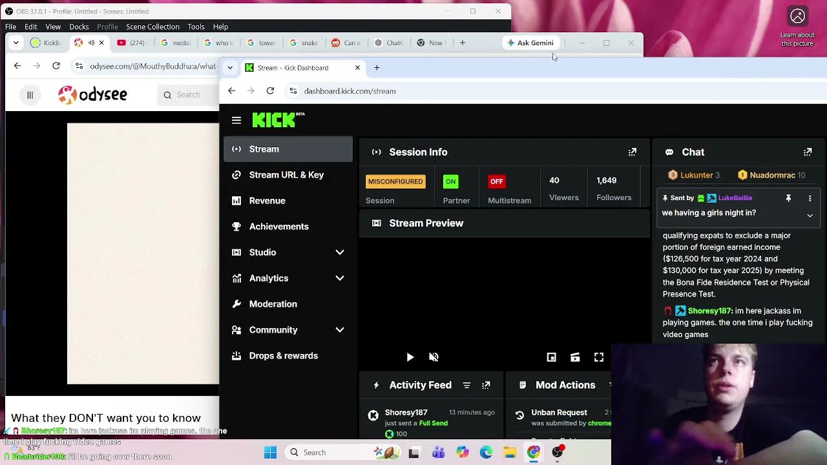This screenshot has width=827, height=465.
Task: Switch to the YouTube (274) tab
Action: tap(131, 43)
